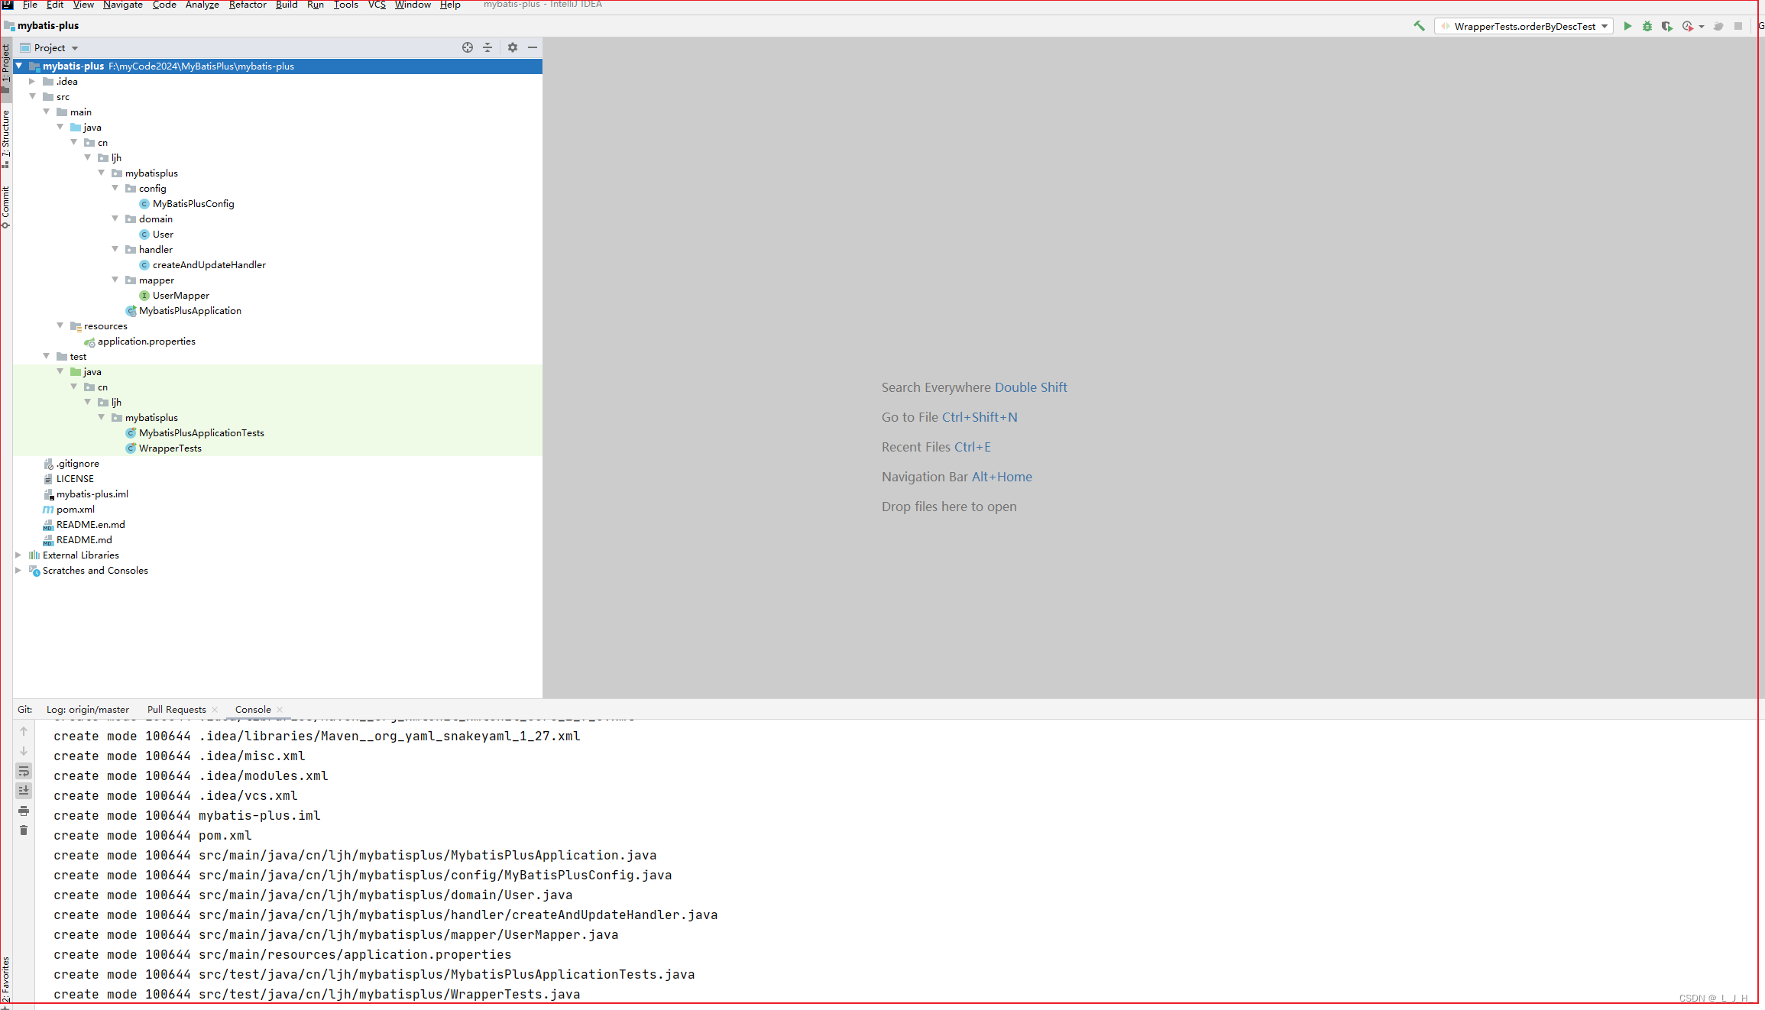Select the pom.xml Maven file
The height and width of the screenshot is (1010, 1765).
click(75, 510)
